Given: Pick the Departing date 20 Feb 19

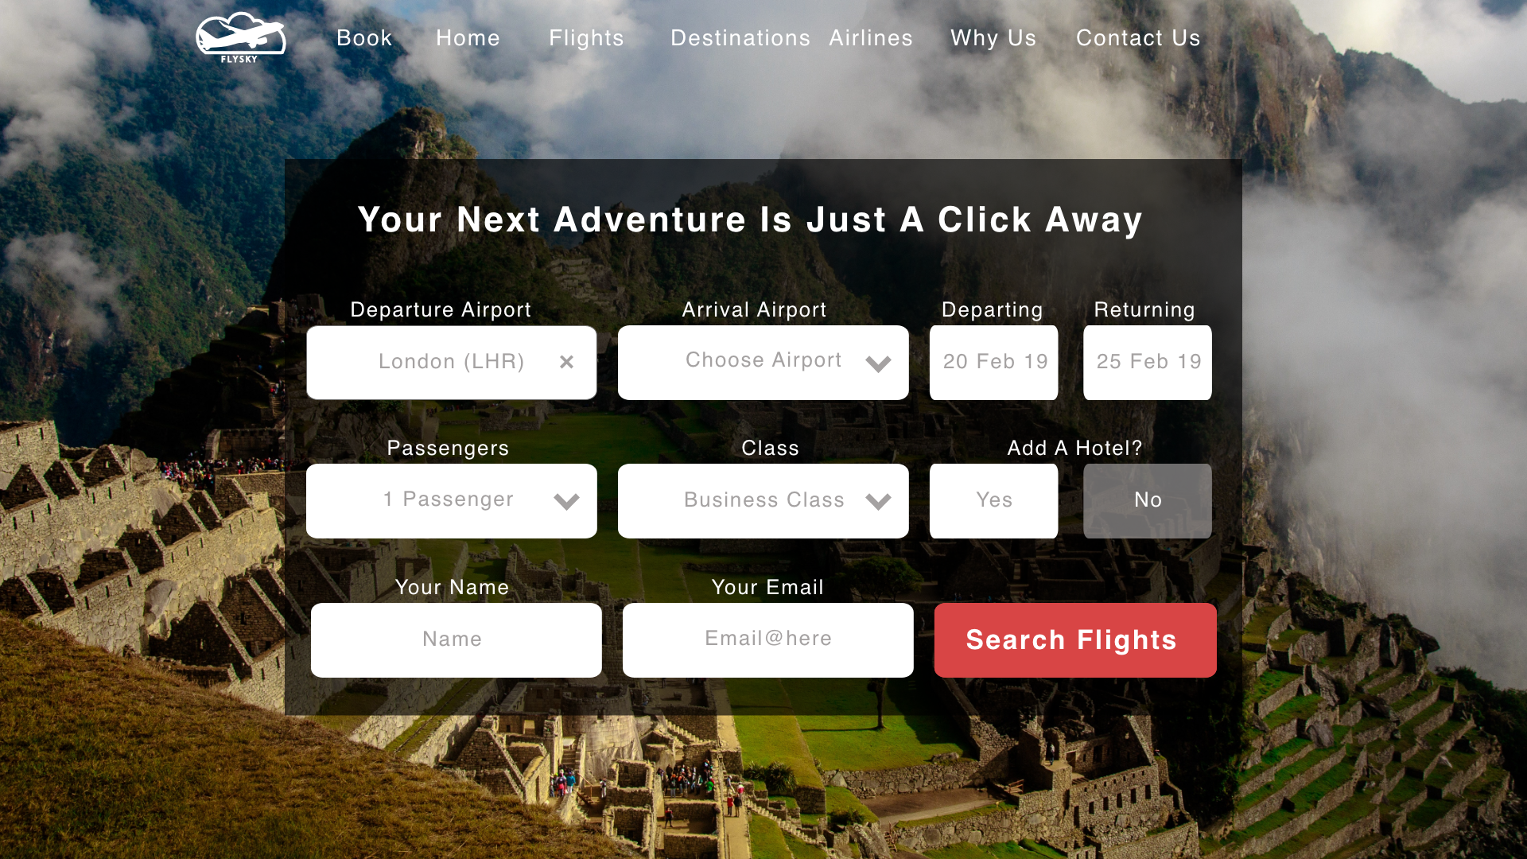Looking at the screenshot, I should coord(993,363).
